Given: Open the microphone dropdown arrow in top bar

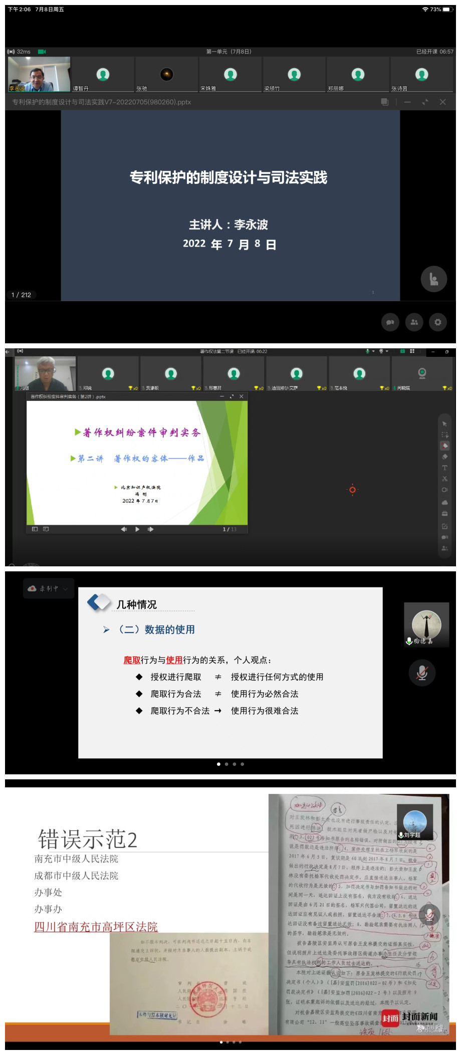Looking at the screenshot, I should 373,351.
